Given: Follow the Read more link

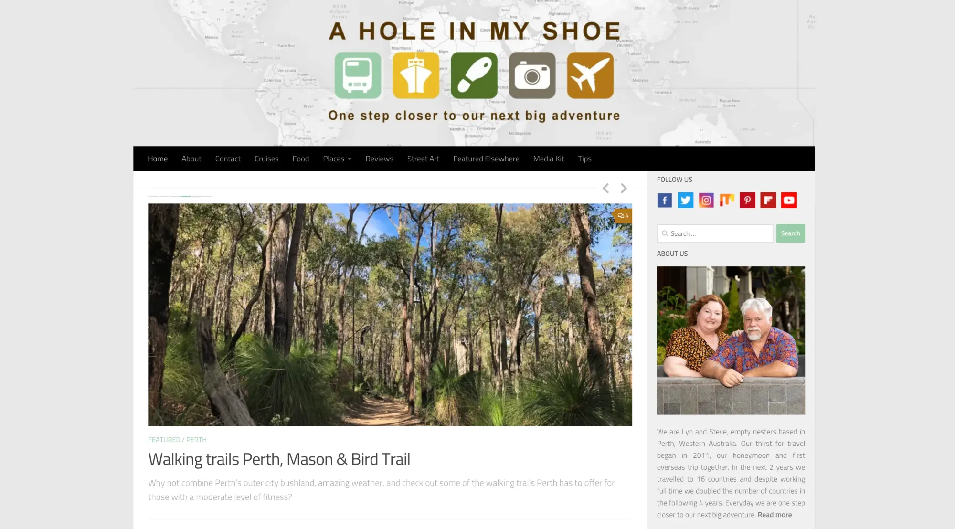Looking at the screenshot, I should [775, 515].
